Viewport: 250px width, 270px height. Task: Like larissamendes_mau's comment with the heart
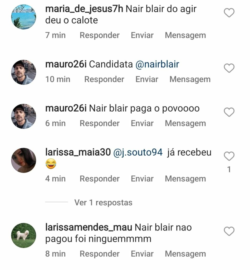(229, 232)
